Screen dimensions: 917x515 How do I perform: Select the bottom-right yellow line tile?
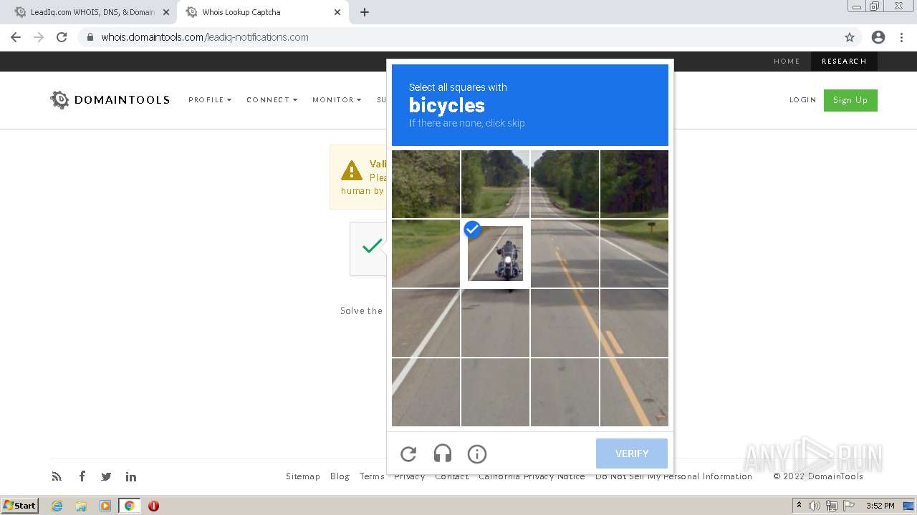[x=634, y=392]
